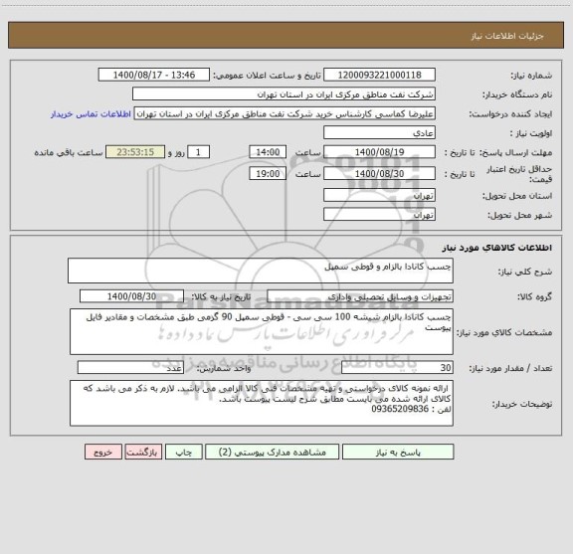
Task: Click the response deadline time 14:00
Action: (x=268, y=152)
